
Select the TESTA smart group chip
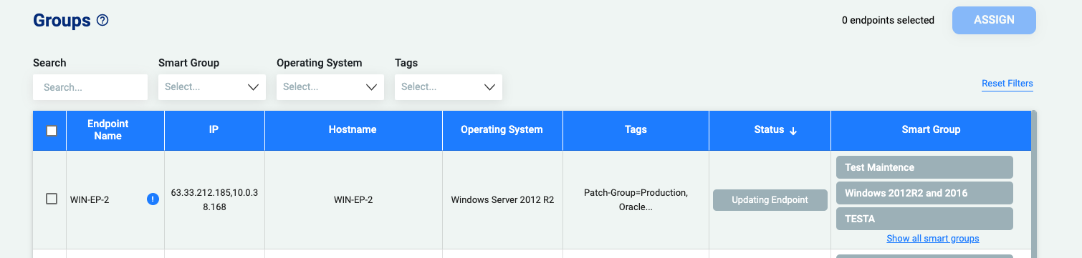pyautogui.click(x=924, y=219)
